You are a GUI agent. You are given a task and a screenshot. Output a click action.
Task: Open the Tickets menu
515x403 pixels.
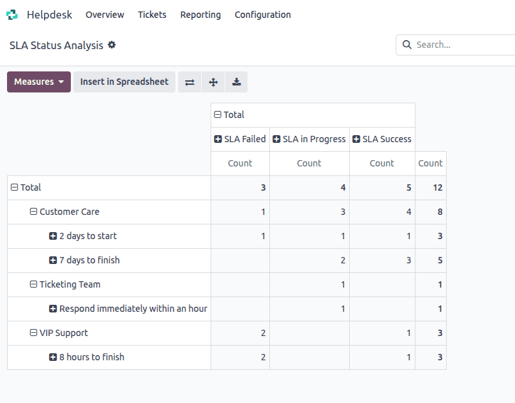tap(152, 14)
